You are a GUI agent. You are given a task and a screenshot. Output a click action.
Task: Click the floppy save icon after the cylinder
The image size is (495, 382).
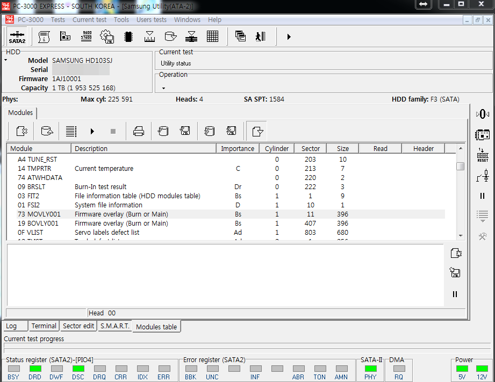185,131
